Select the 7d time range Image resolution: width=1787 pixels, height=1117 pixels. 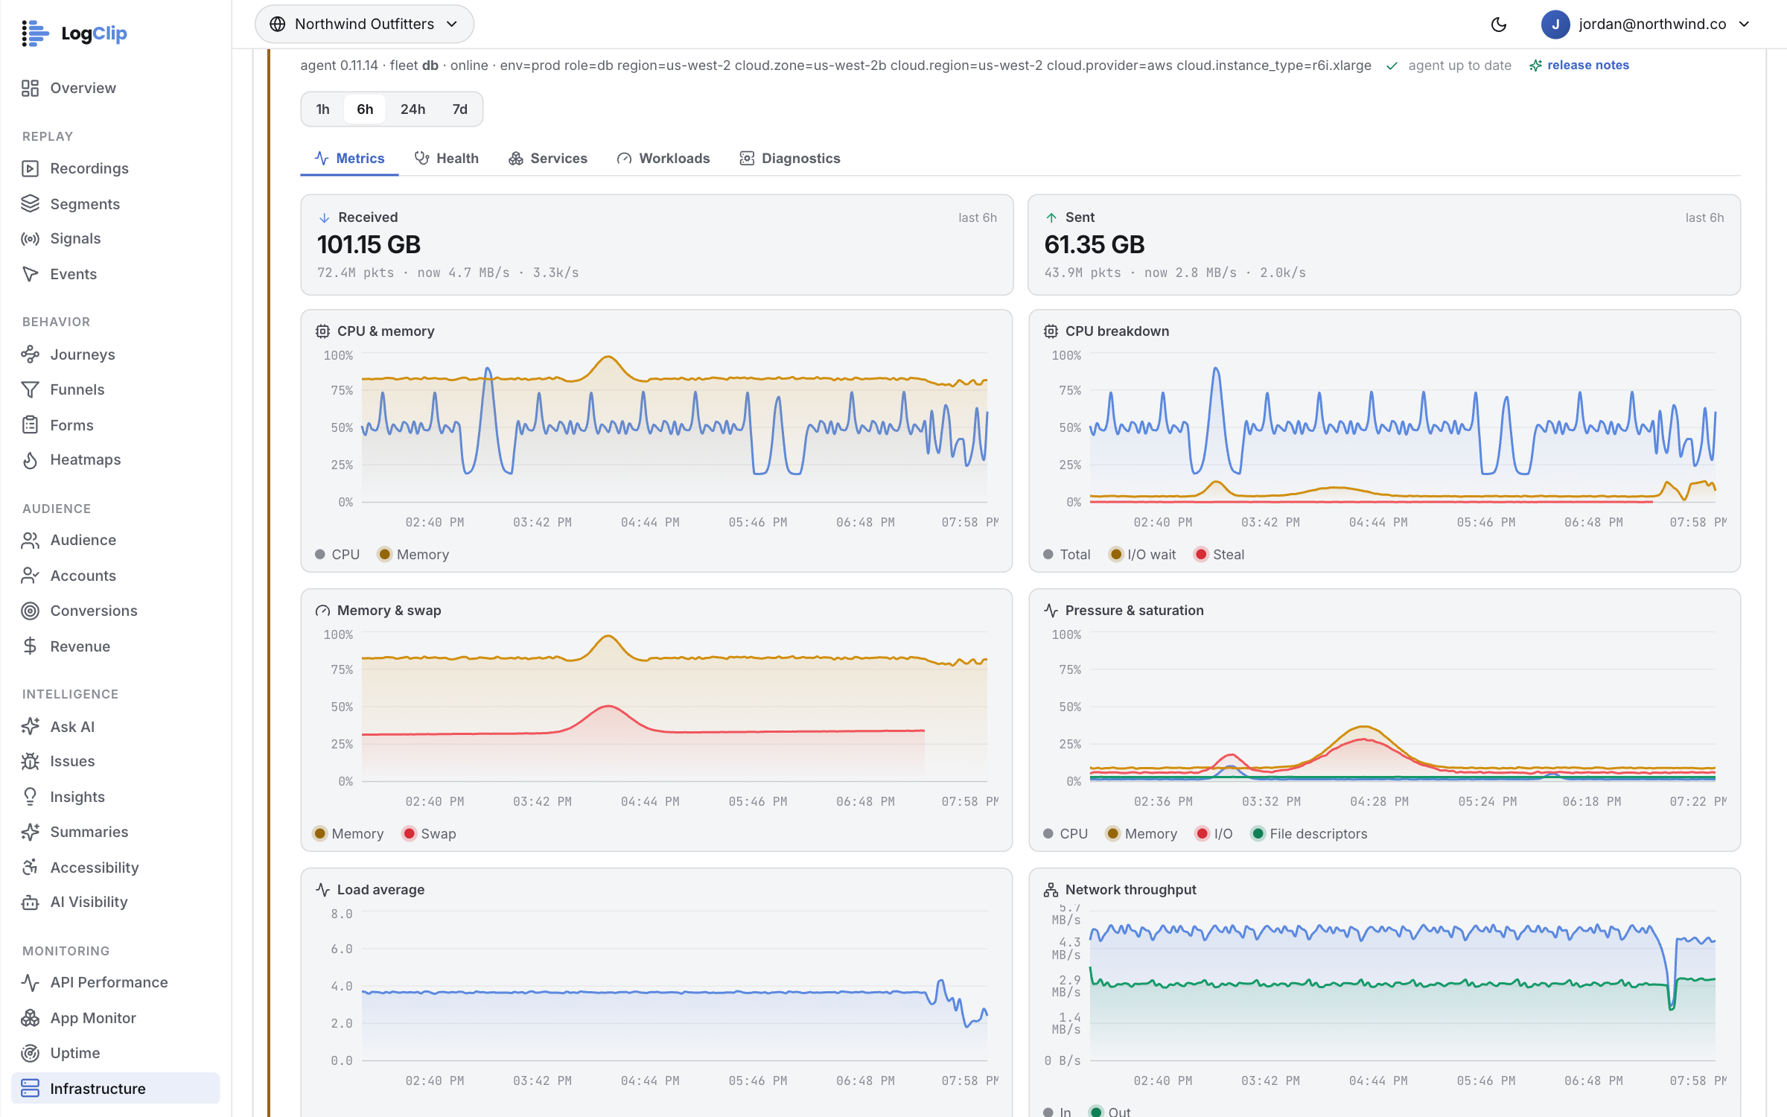(x=459, y=109)
